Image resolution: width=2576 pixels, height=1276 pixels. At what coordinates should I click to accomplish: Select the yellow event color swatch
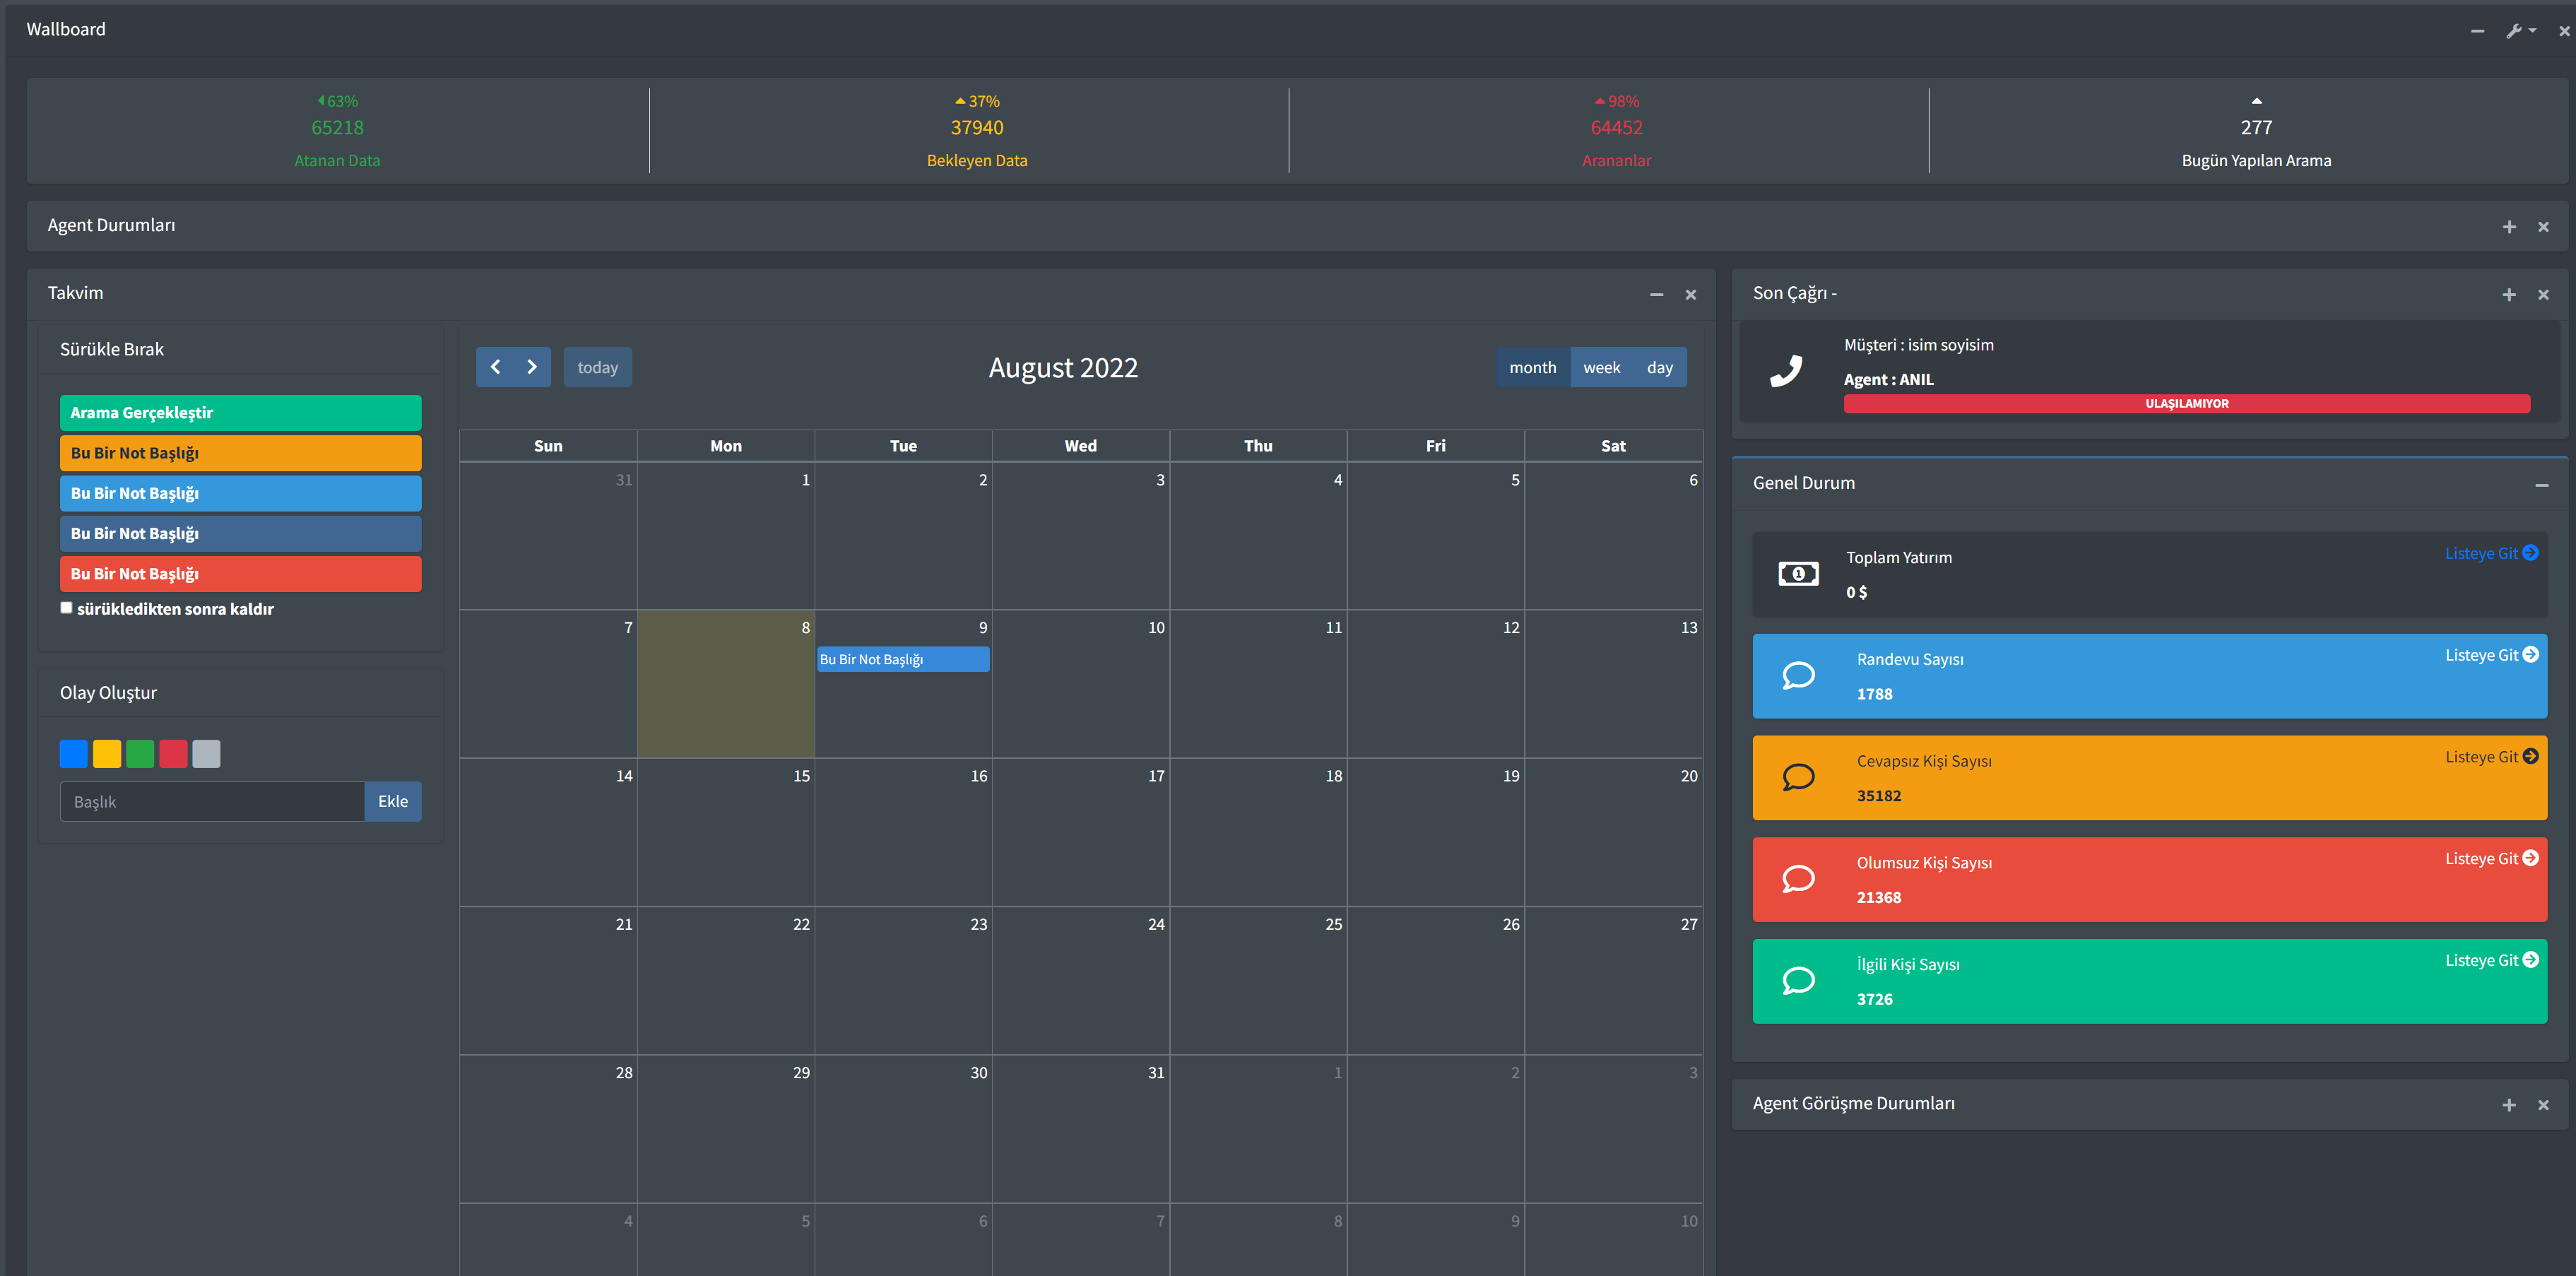pyautogui.click(x=107, y=753)
